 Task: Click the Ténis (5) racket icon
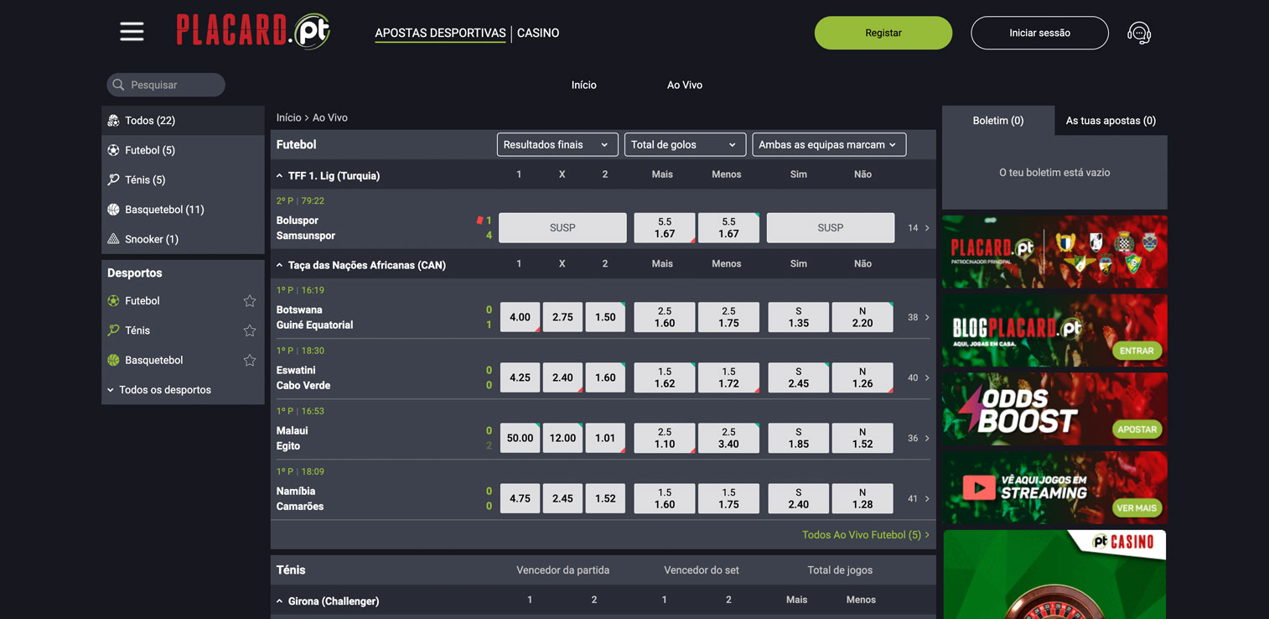(x=114, y=179)
